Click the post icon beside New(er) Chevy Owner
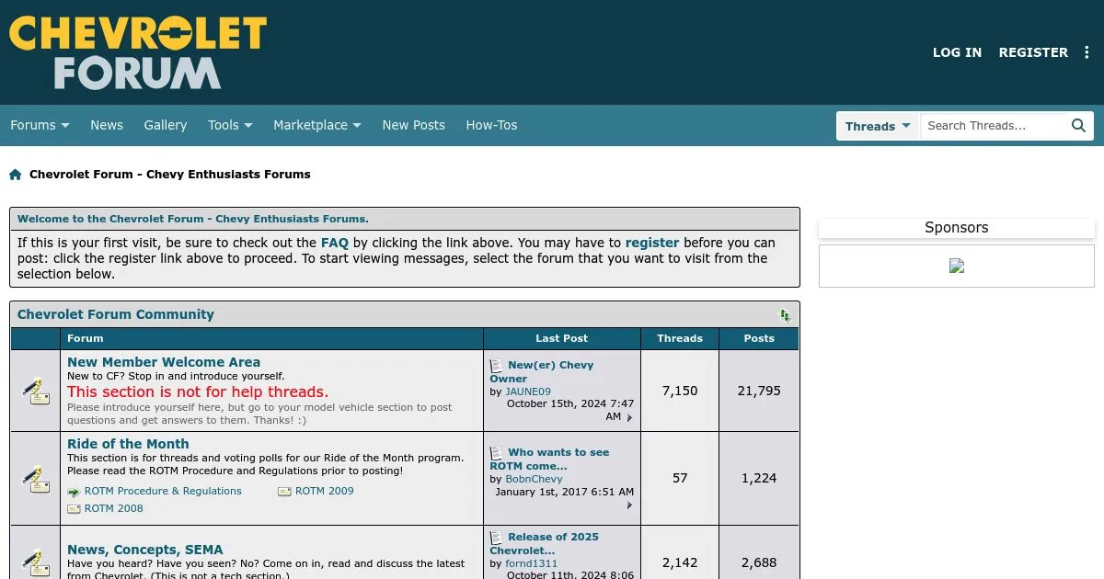 click(497, 365)
